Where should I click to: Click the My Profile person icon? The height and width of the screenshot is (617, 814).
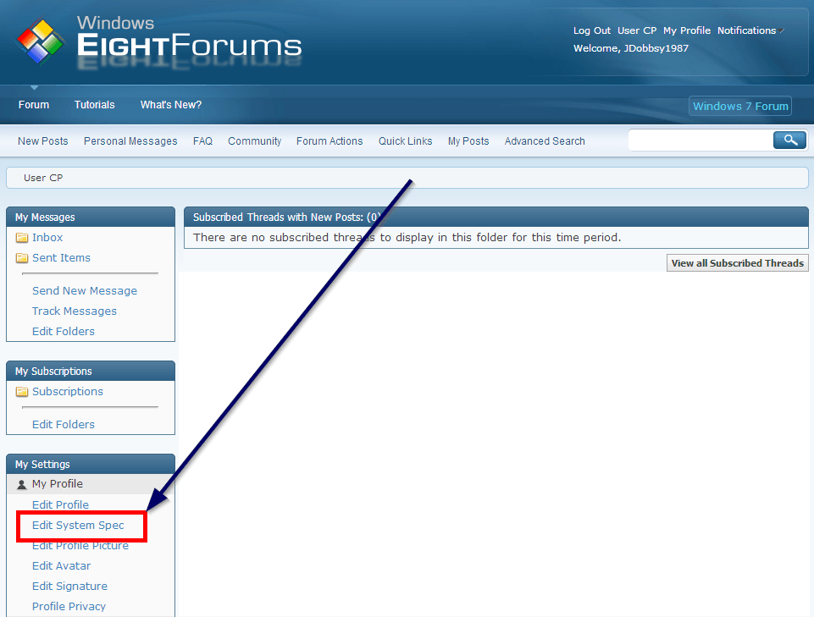[x=22, y=485]
